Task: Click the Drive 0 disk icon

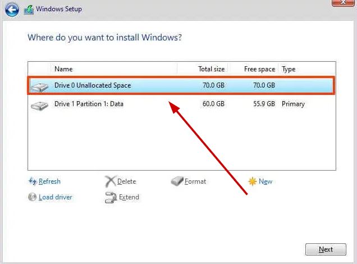Action: click(x=40, y=87)
